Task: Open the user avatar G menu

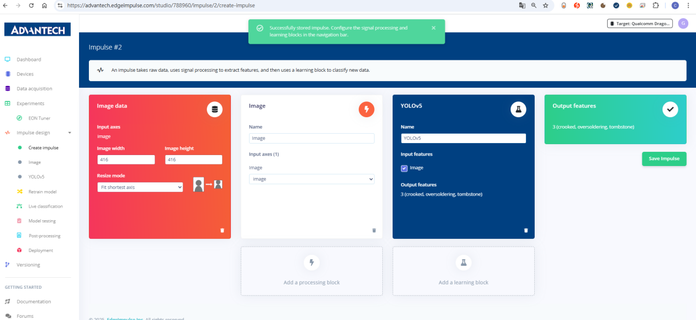Action: click(683, 24)
